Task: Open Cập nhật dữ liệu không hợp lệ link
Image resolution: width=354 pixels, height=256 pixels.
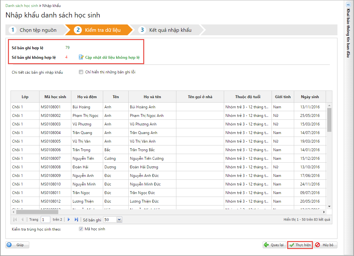Action: 112,57
